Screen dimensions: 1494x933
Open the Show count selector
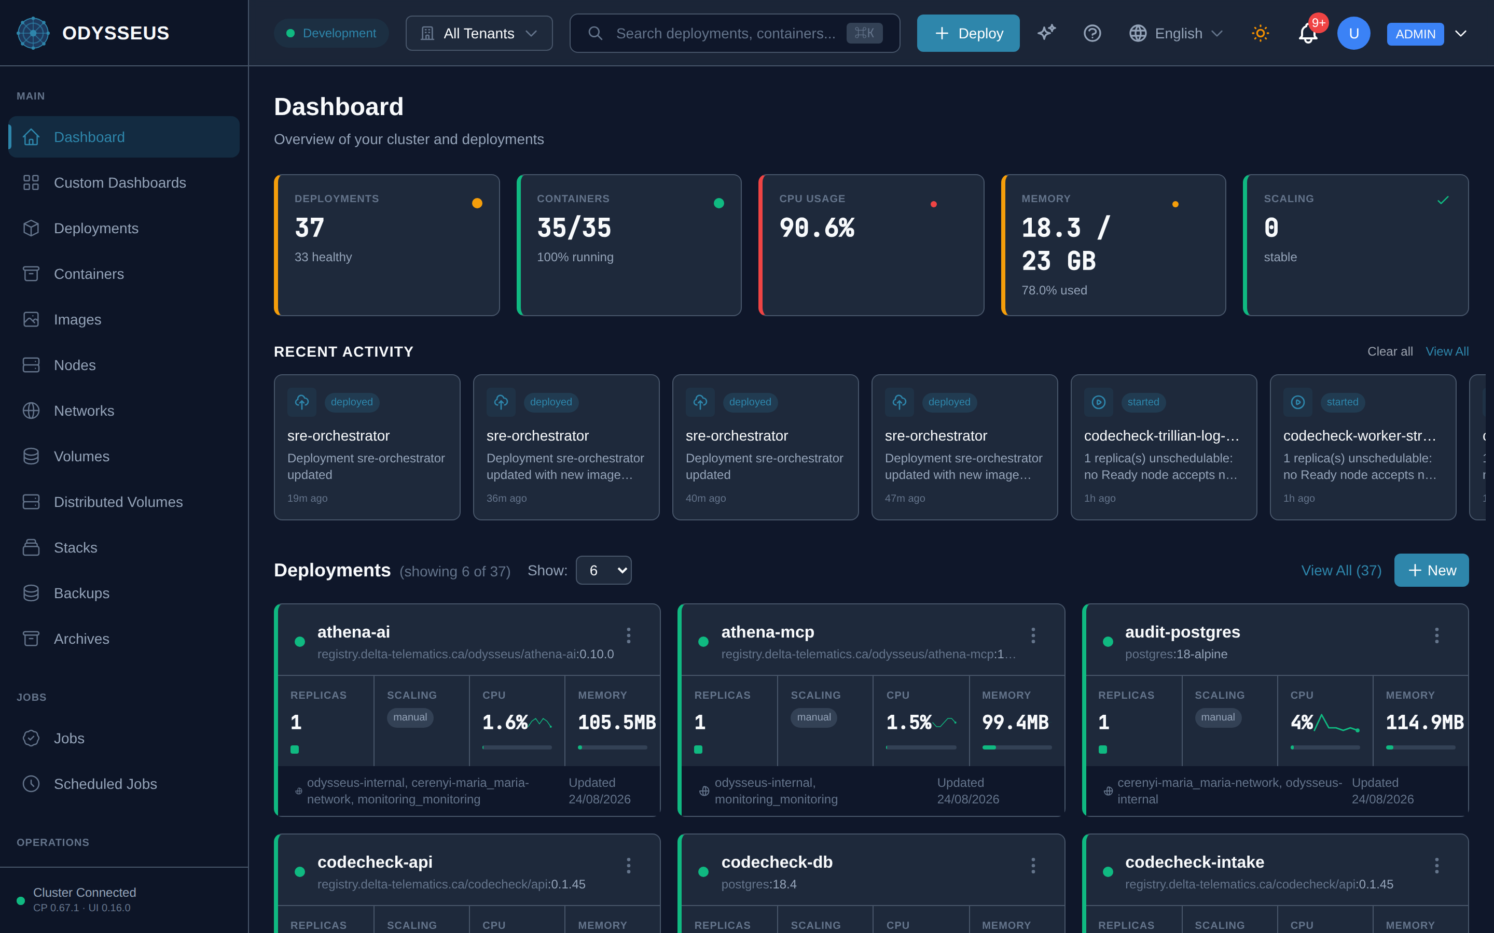pos(603,570)
